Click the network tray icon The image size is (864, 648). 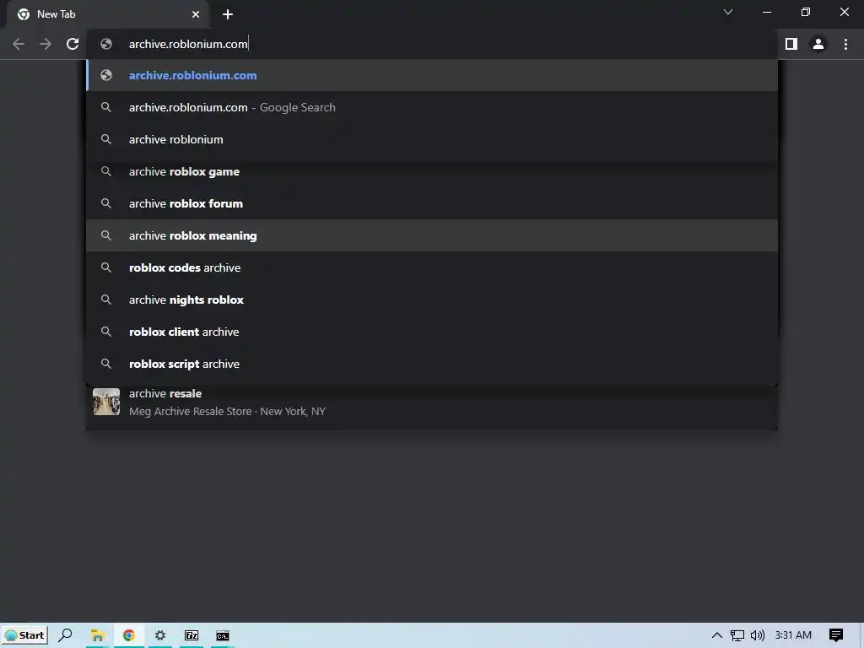(x=737, y=635)
